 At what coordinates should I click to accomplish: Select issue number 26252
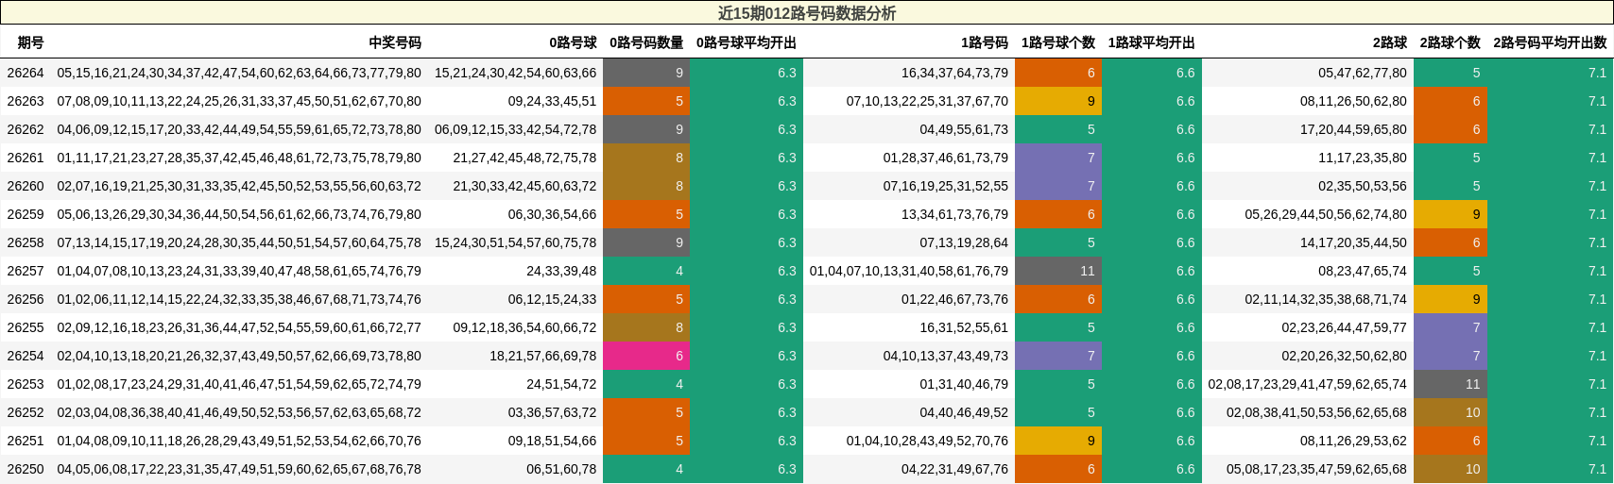tap(26, 412)
